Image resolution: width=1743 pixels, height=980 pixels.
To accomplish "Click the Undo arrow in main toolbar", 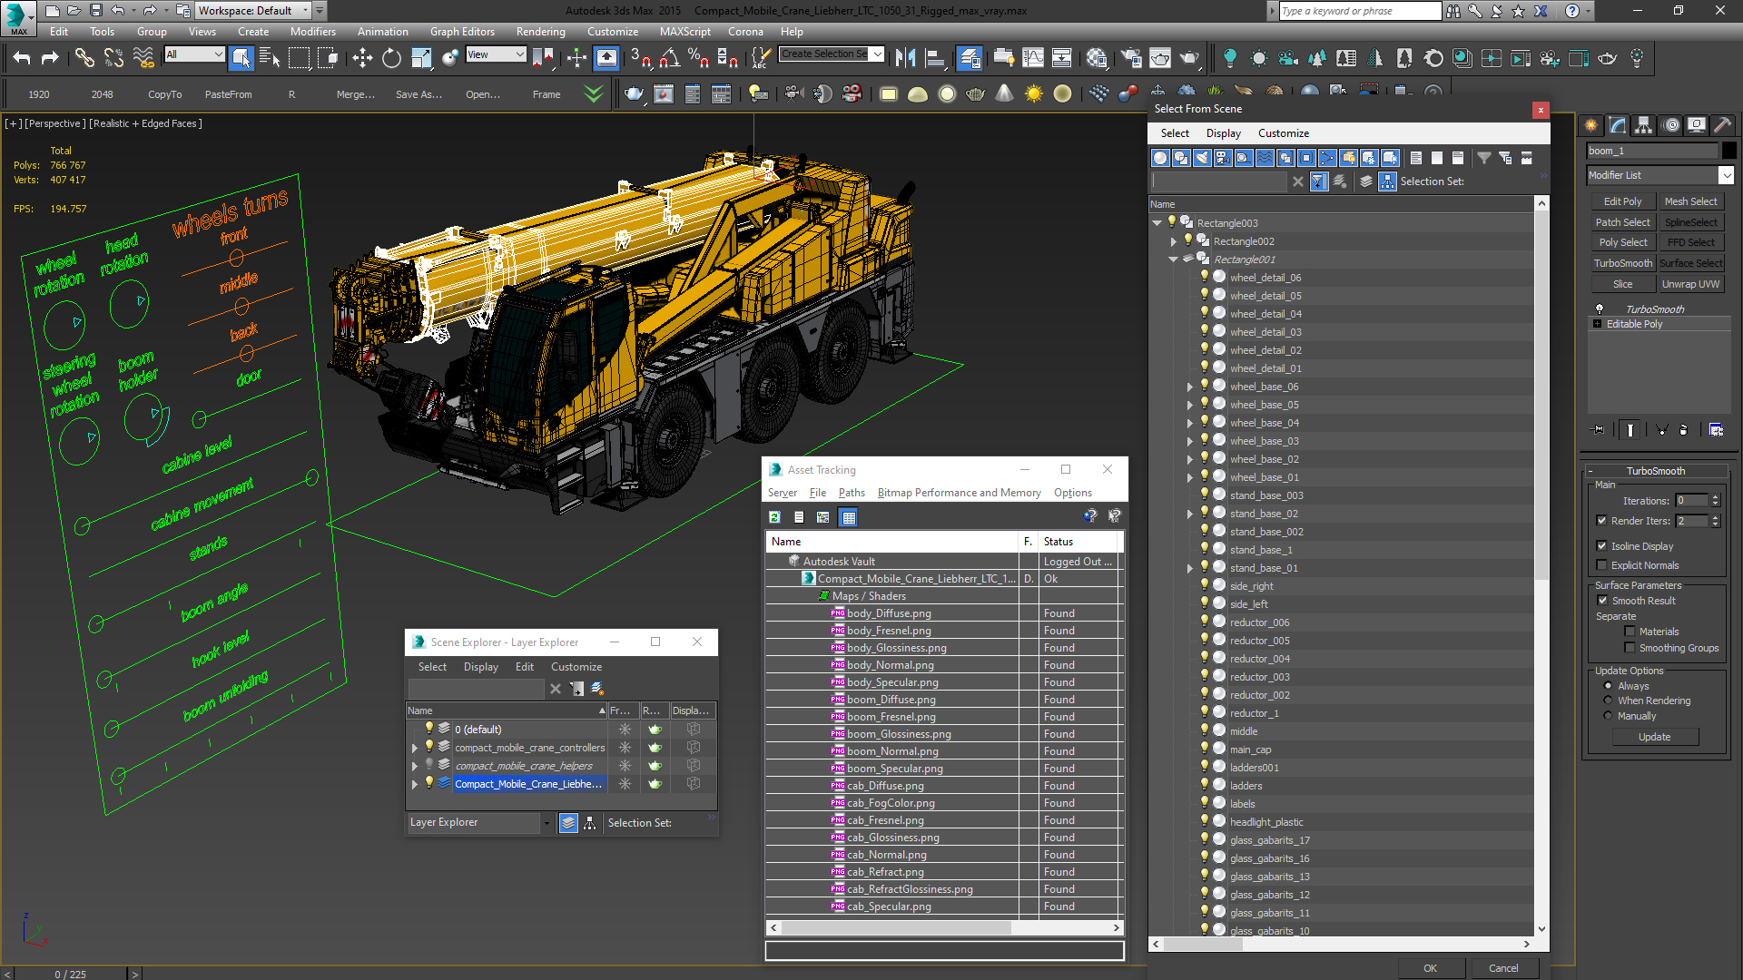I will (22, 59).
